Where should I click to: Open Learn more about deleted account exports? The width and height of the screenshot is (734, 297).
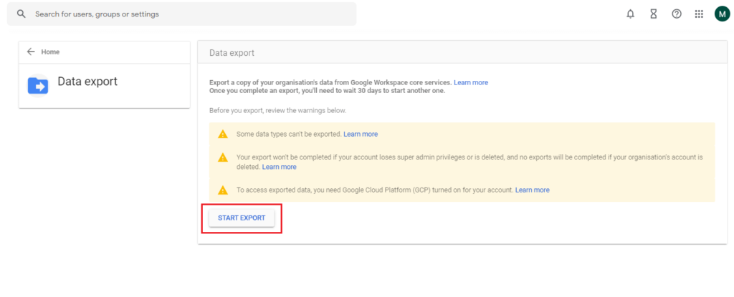[x=279, y=167]
